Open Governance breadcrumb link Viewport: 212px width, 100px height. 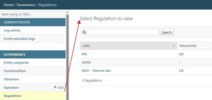click(x=26, y=5)
